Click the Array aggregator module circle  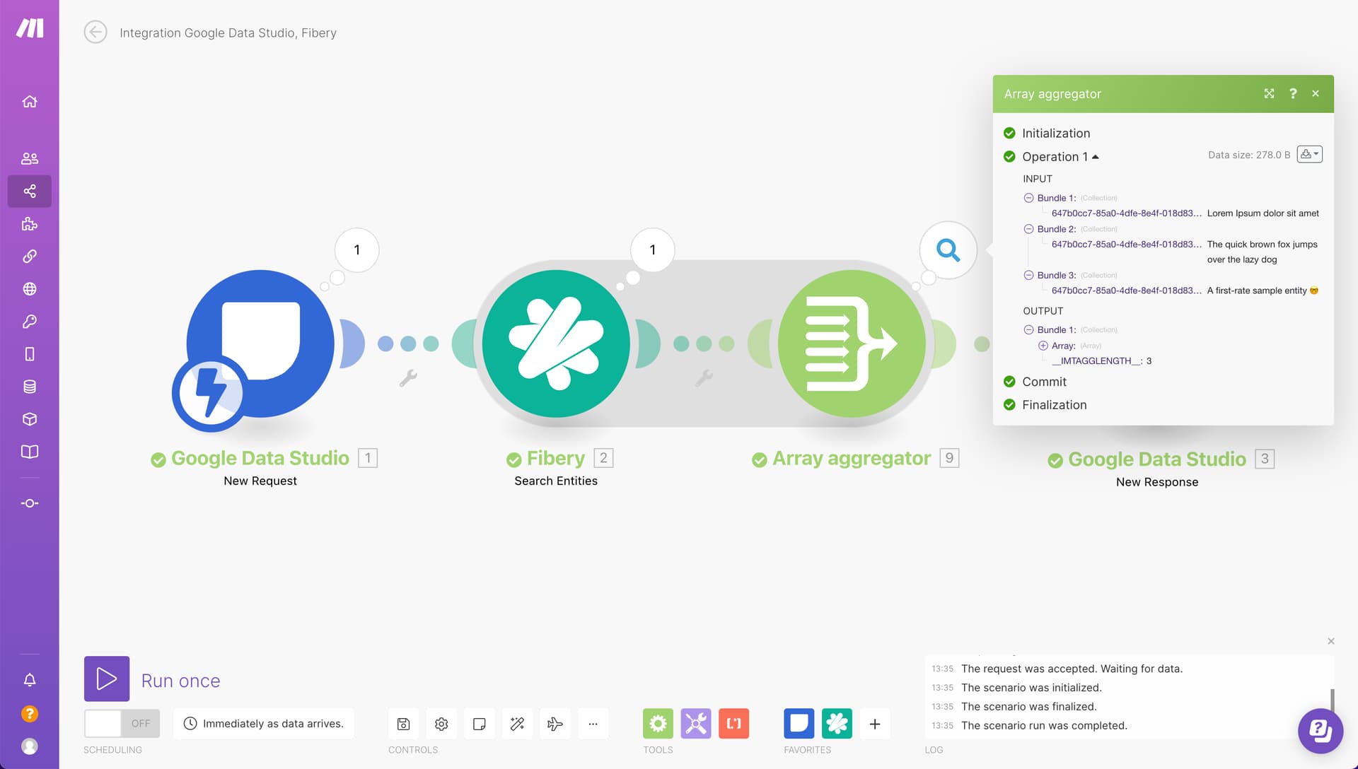852,344
